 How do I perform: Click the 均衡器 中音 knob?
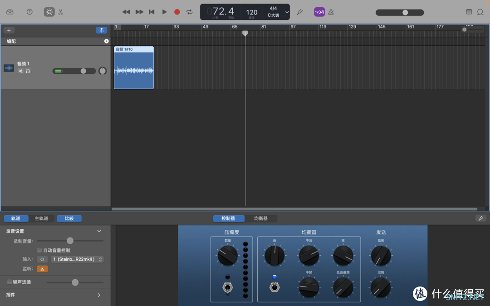(x=309, y=255)
